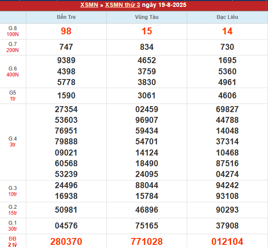Select G.6 number 1695
268x247 pixels.
pyautogui.click(x=227, y=60)
